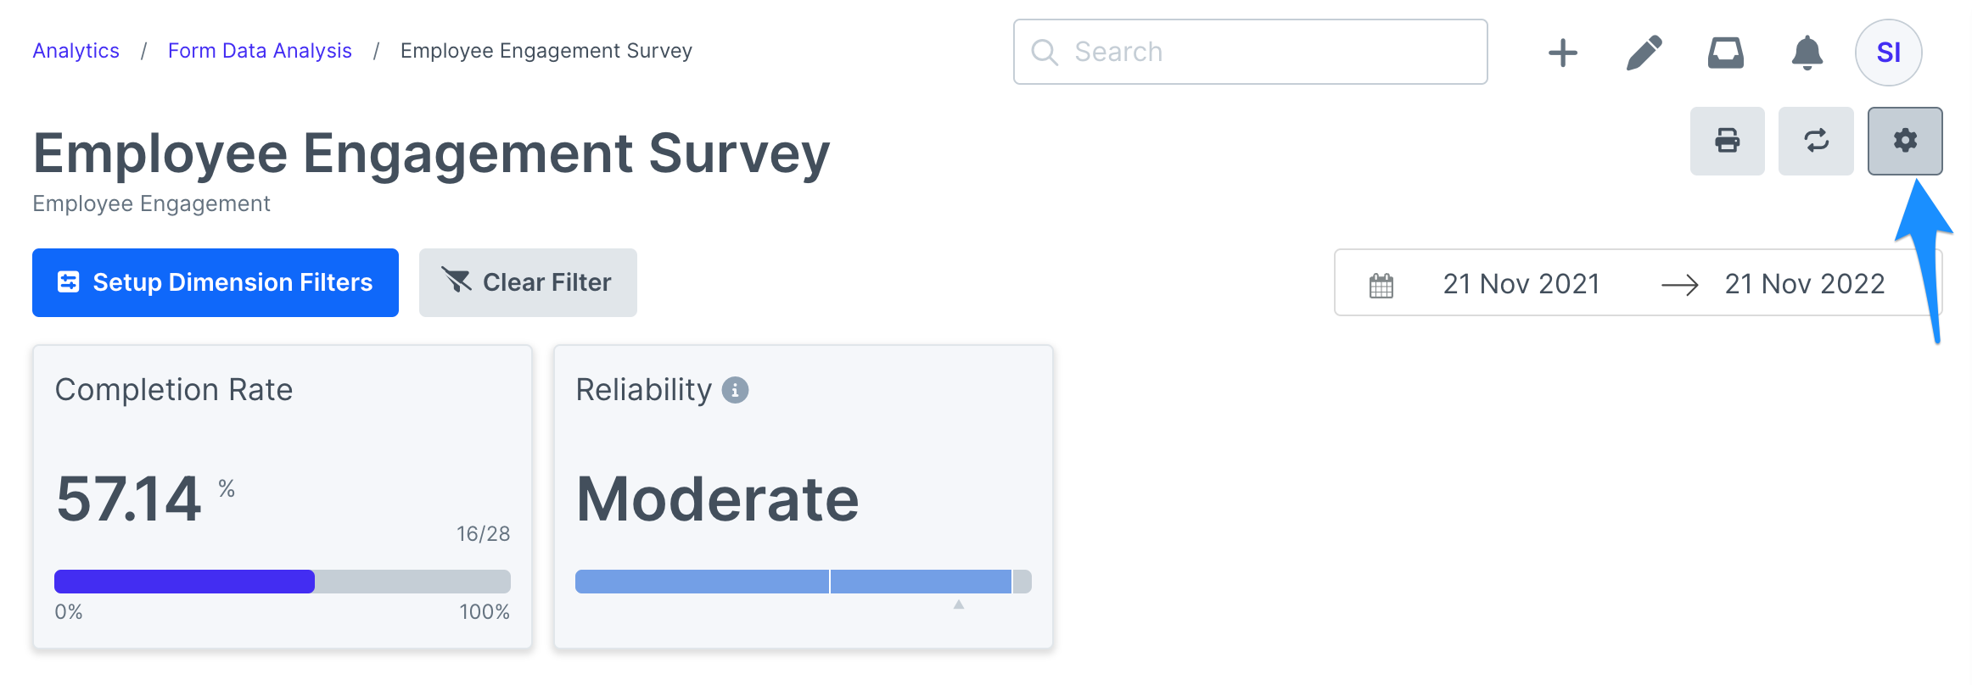The width and height of the screenshot is (1972, 685).
Task: Open the SI user avatar menu
Action: (1888, 53)
